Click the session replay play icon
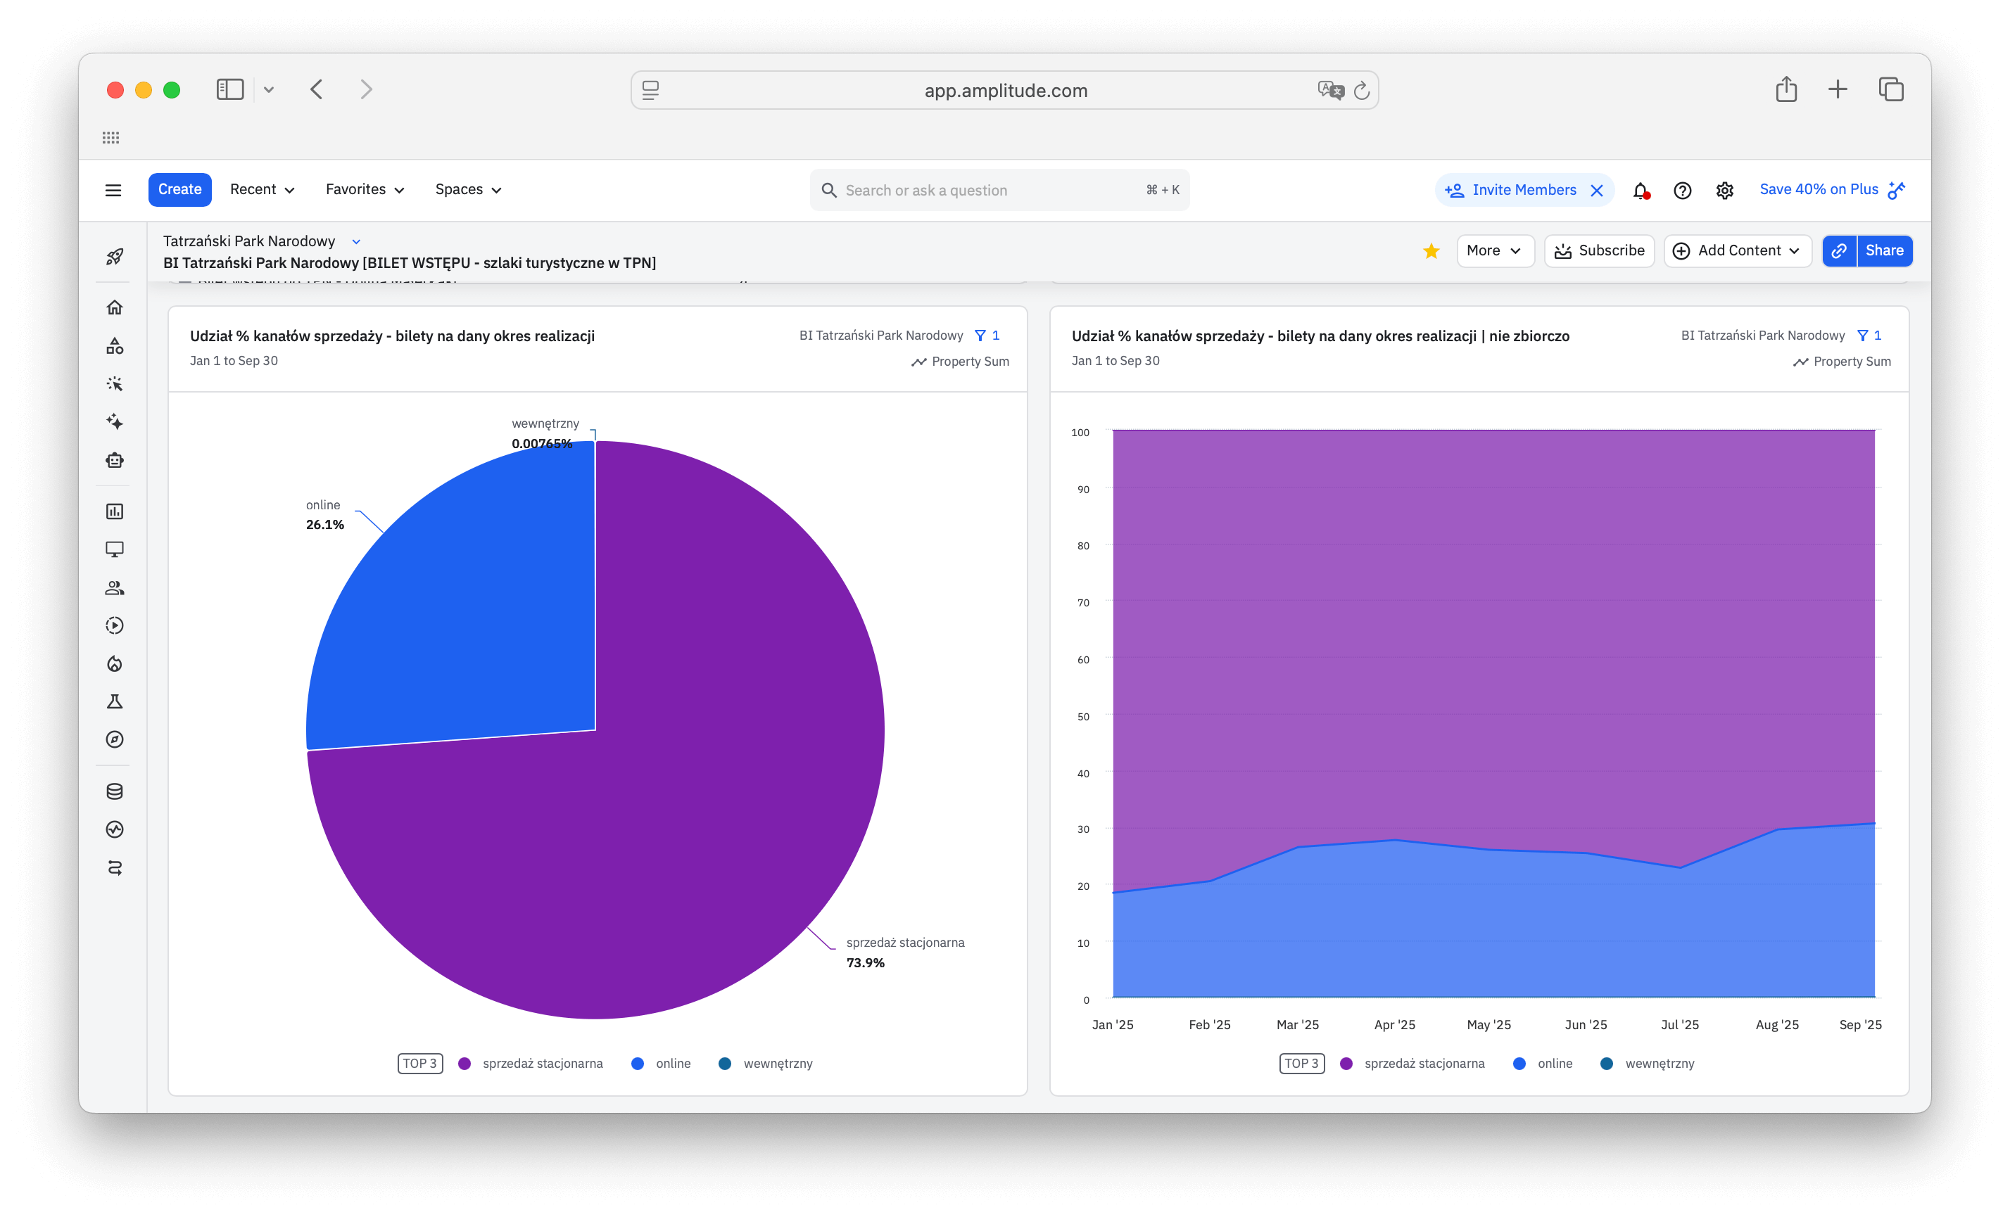Viewport: 2010px width, 1217px height. (114, 625)
